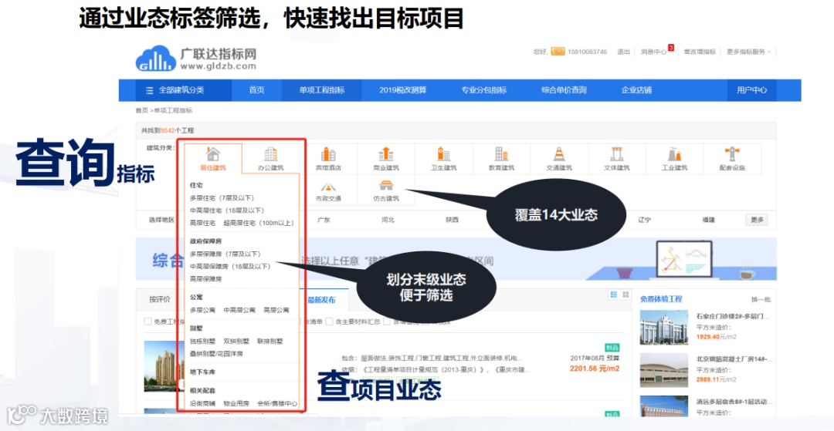The width and height of the screenshot is (834, 431).
Task: Open the 营改增指标 link
Action: coord(700,52)
